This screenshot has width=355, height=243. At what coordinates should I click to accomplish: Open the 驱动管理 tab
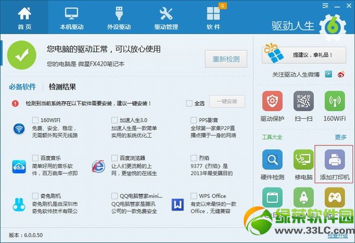pos(166,18)
